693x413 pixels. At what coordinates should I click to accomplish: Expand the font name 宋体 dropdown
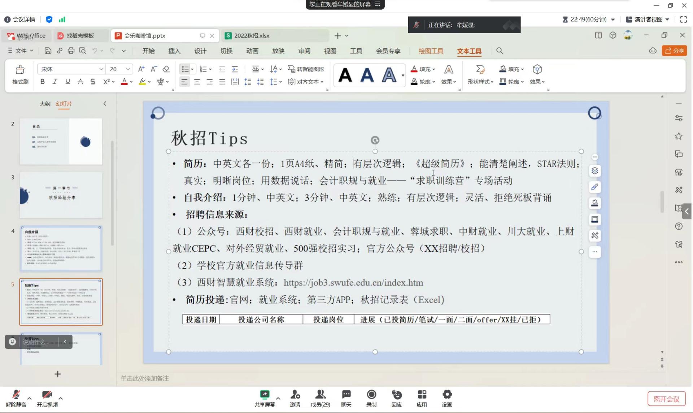[x=101, y=69]
